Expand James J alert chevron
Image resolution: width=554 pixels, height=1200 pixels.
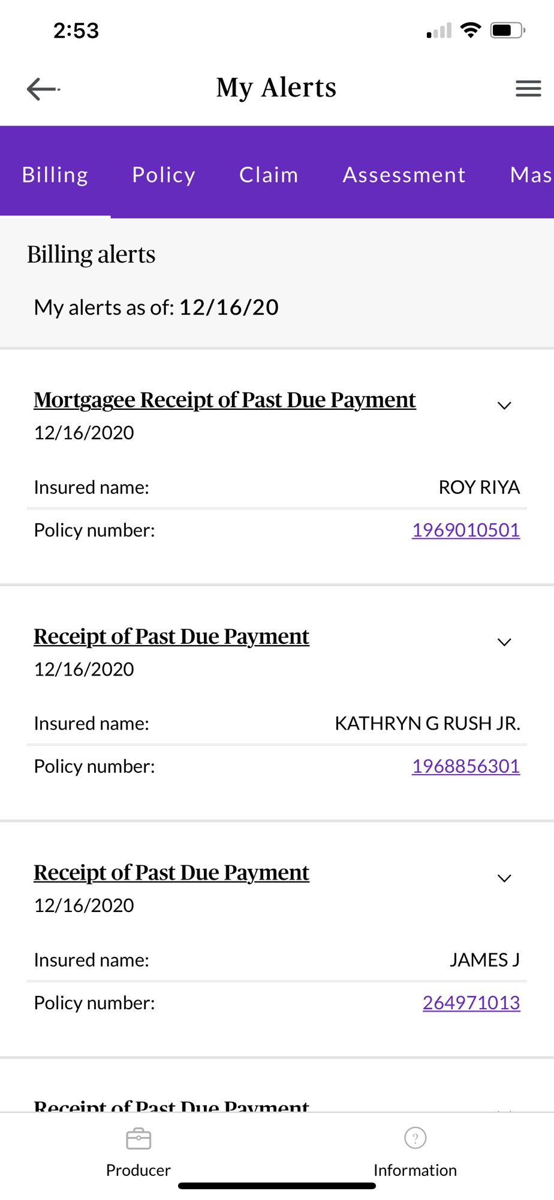point(504,878)
